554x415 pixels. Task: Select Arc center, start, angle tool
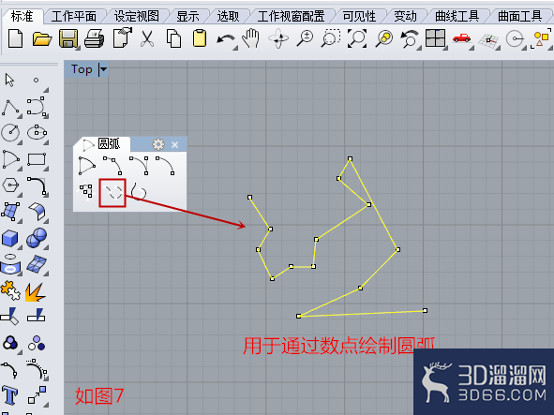86,166
